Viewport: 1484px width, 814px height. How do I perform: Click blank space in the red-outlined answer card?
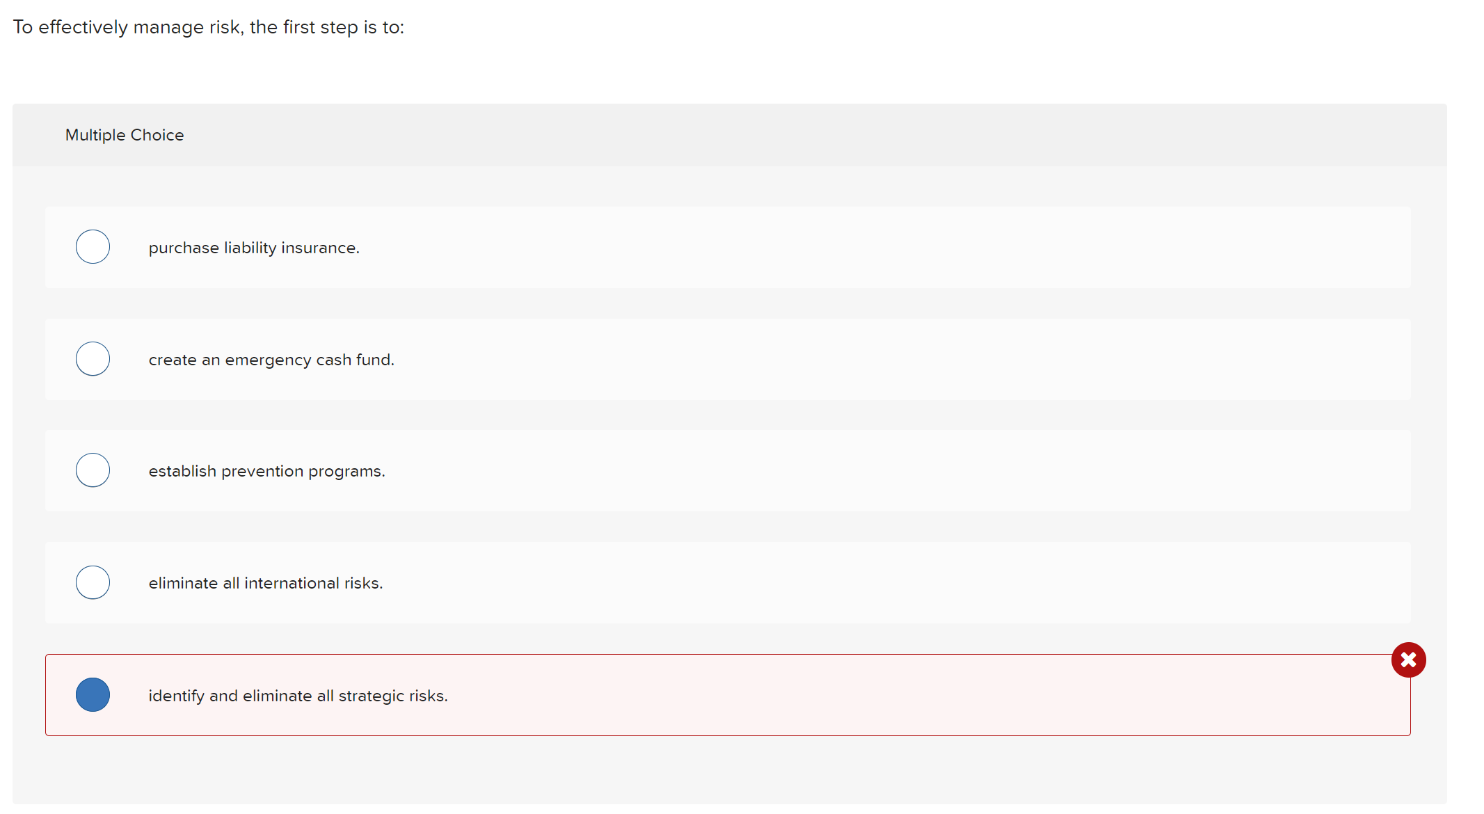tap(835, 696)
